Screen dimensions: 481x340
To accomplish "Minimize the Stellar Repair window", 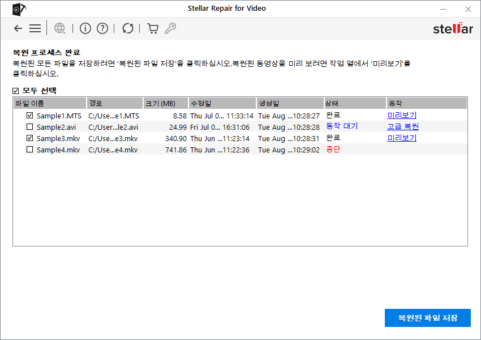I will click(x=443, y=9).
